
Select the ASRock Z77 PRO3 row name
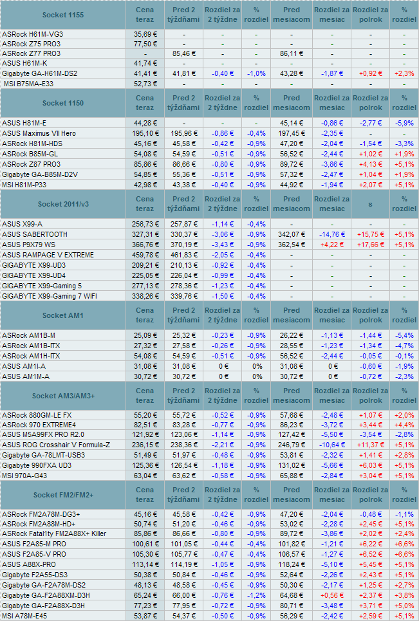(x=32, y=53)
